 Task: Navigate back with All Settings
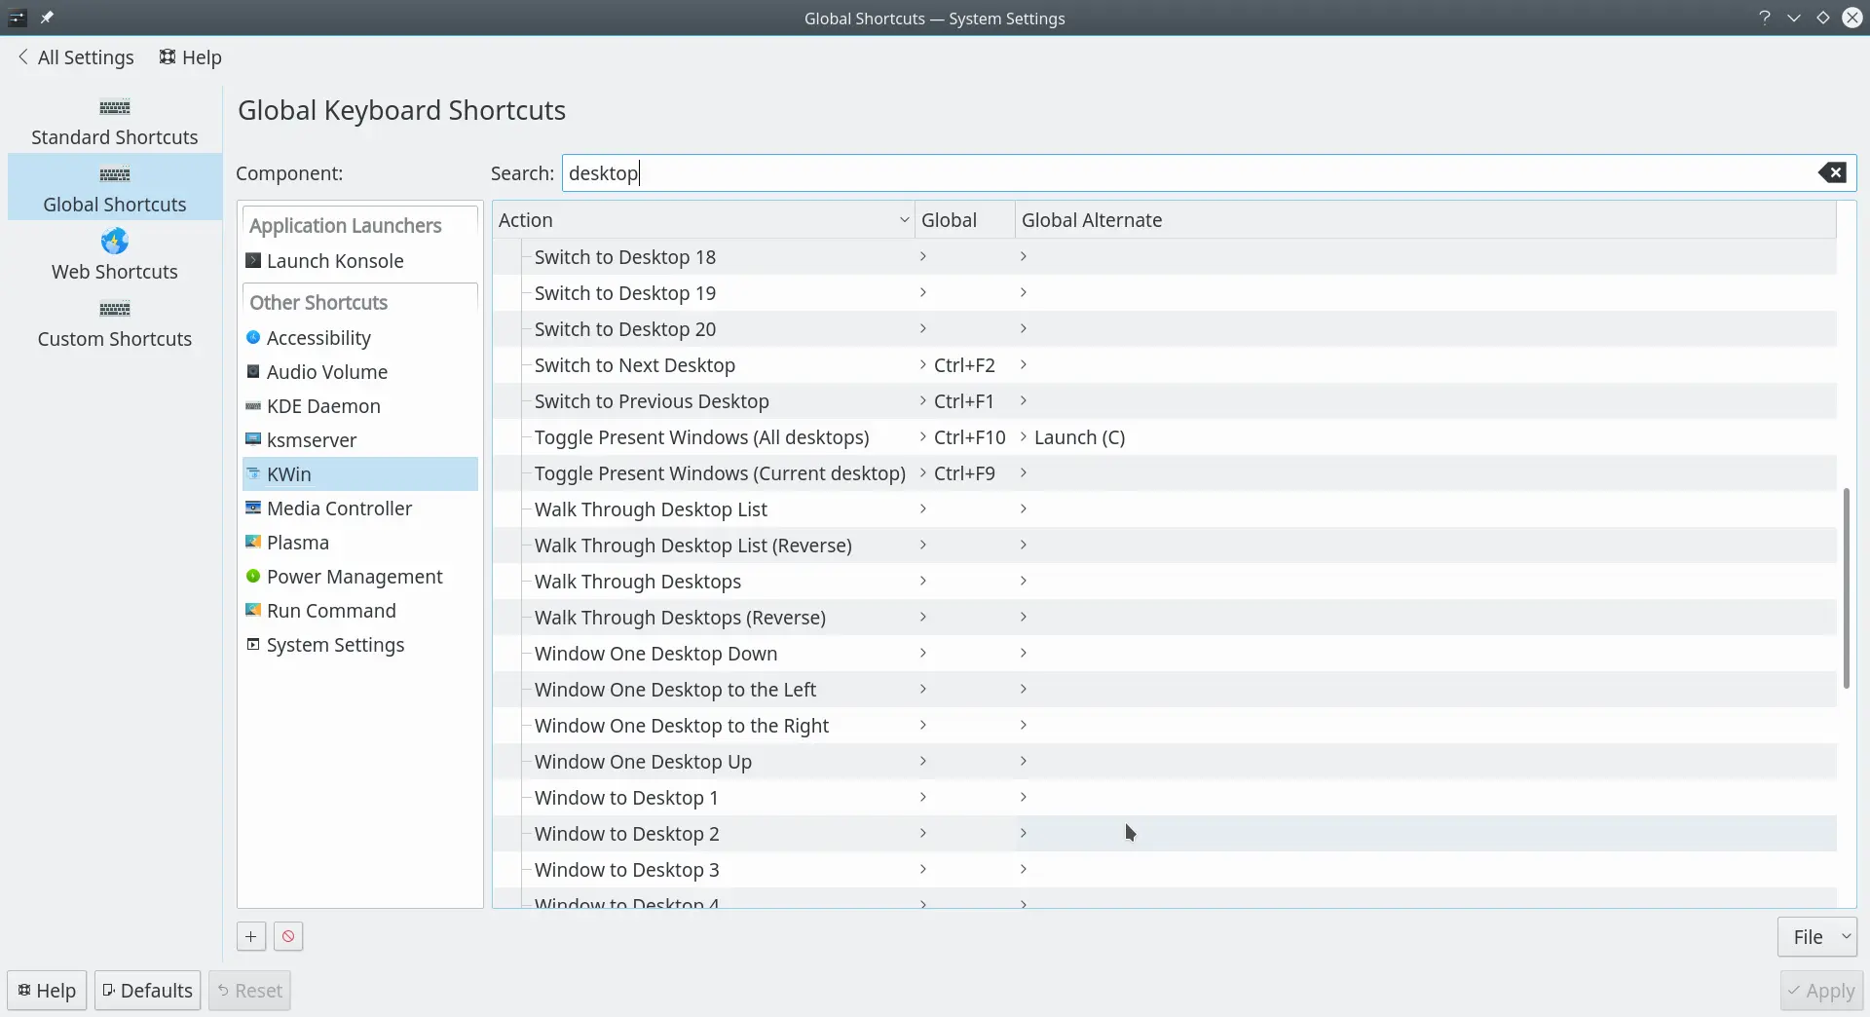pyautogui.click(x=77, y=56)
